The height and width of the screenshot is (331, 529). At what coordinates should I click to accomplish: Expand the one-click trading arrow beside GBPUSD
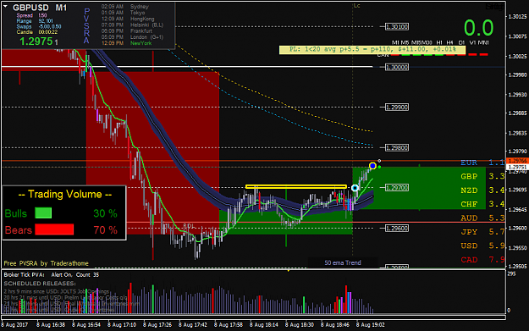click(x=5, y=7)
